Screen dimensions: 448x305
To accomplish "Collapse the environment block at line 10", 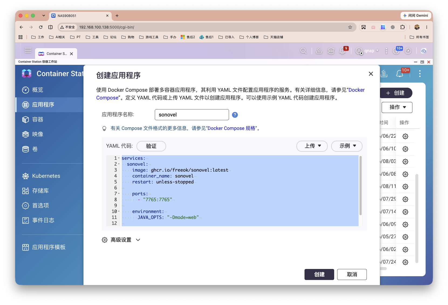I will (119, 211).
